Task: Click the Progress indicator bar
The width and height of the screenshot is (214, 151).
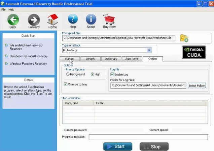Action: coord(148,137)
